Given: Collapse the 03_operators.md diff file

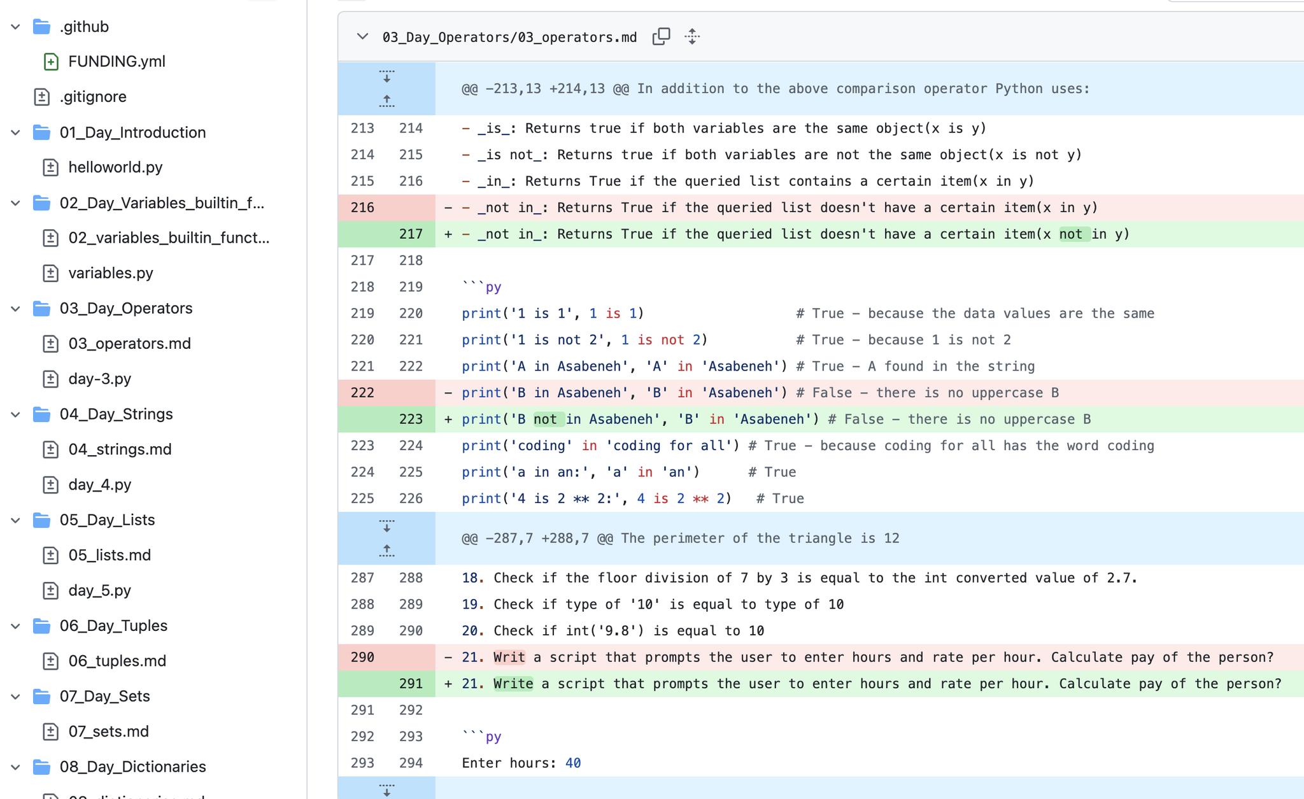Looking at the screenshot, I should click(362, 36).
